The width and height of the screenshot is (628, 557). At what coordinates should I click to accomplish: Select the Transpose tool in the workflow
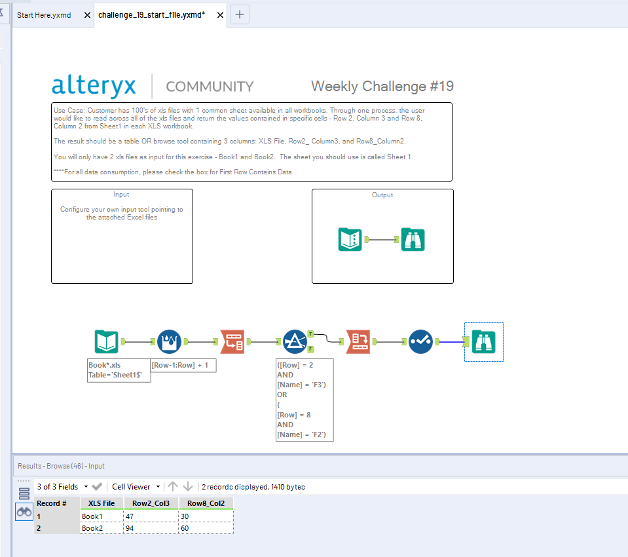(x=232, y=341)
